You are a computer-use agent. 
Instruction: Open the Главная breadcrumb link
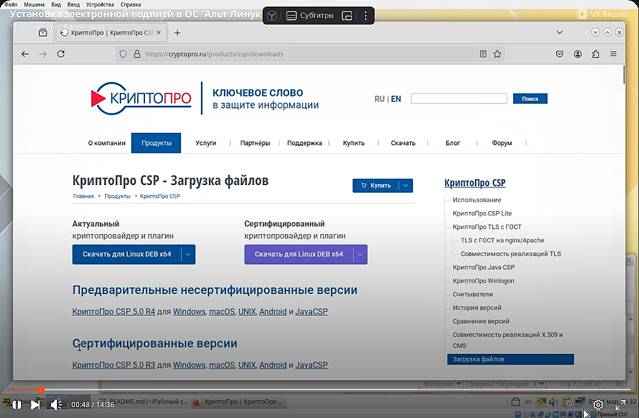[83, 196]
